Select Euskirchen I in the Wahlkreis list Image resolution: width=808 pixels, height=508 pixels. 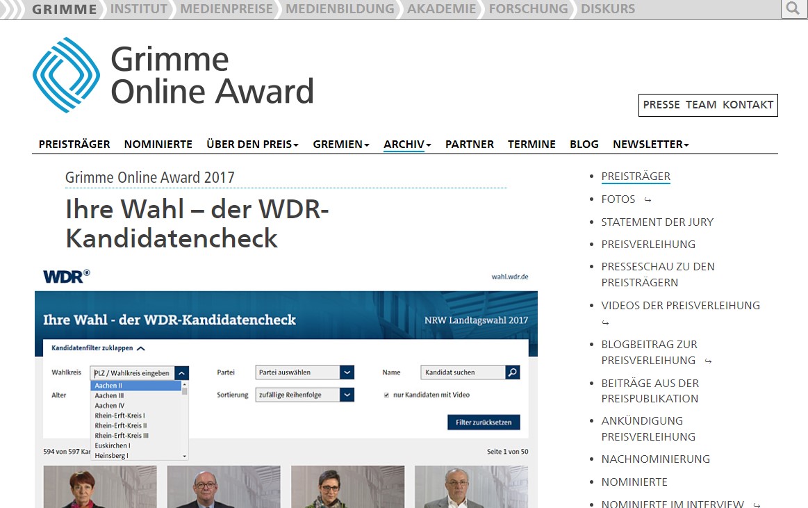click(136, 445)
